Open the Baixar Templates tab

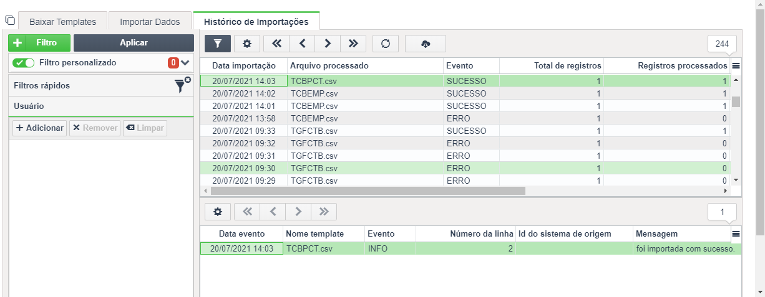62,22
